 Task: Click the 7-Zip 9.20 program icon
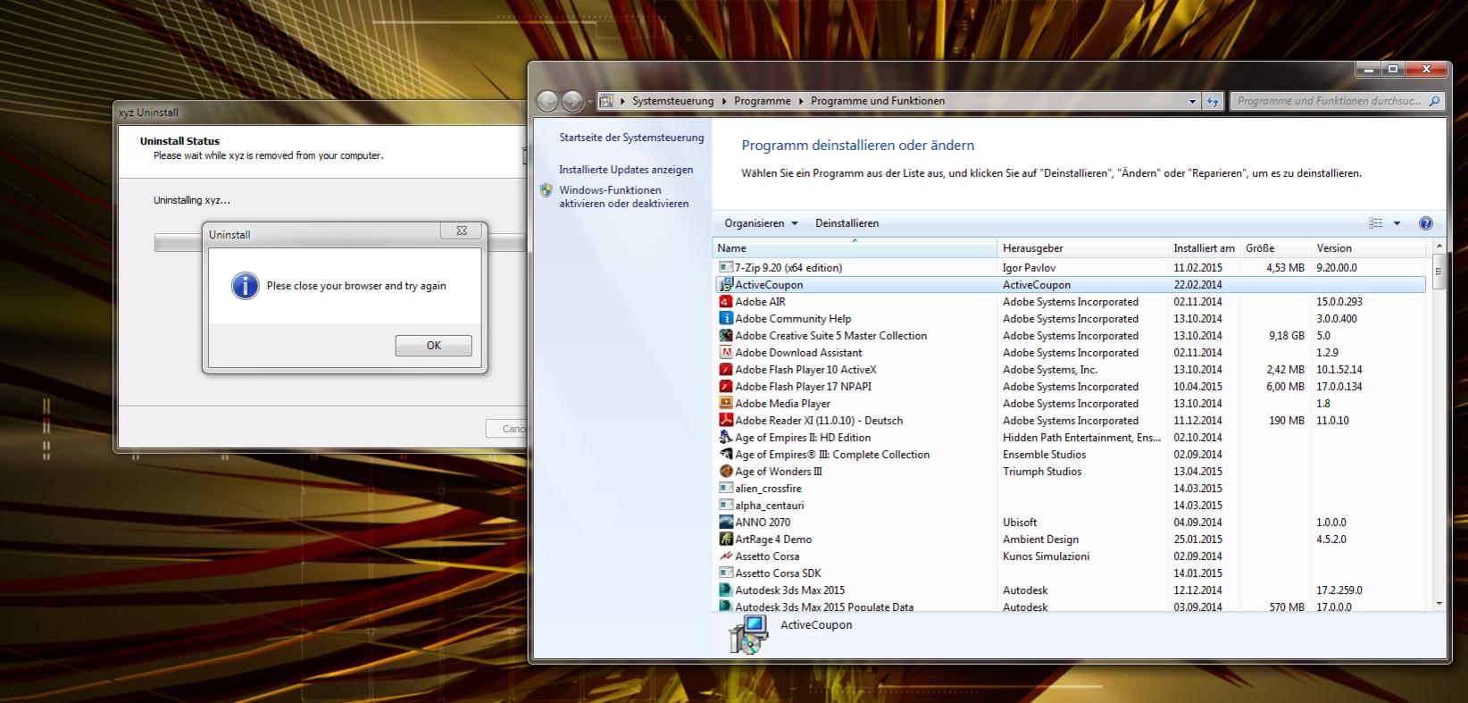tap(726, 267)
